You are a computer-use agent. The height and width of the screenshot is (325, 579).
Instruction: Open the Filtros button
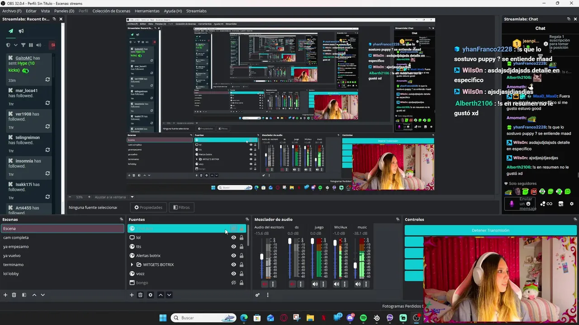[181, 207]
